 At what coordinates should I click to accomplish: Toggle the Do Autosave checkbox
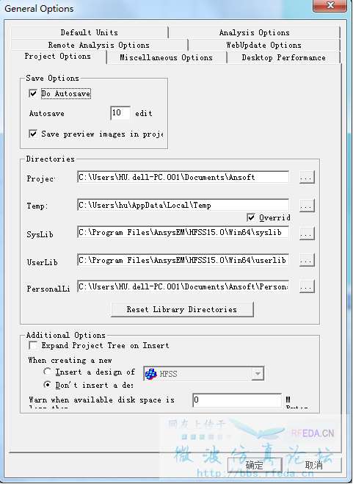tap(33, 93)
